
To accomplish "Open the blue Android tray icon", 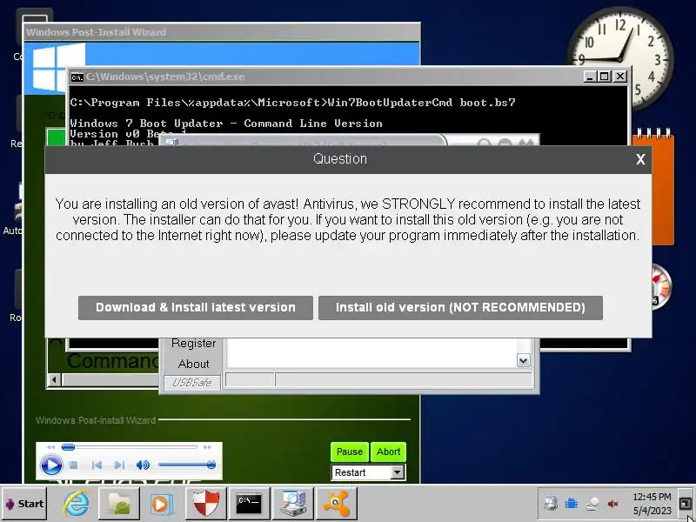I will [x=572, y=504].
